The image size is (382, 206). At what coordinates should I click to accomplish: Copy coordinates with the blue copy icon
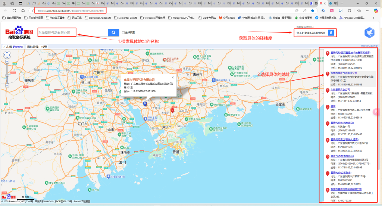pos(331,32)
